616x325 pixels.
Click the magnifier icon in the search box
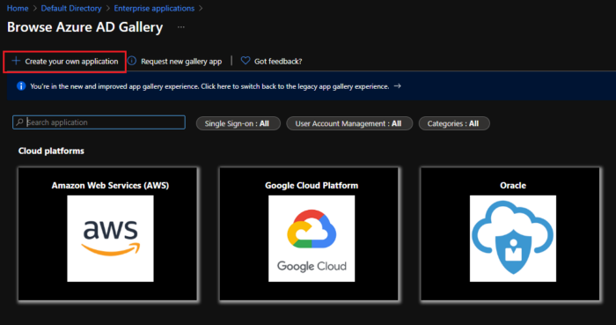[19, 122]
